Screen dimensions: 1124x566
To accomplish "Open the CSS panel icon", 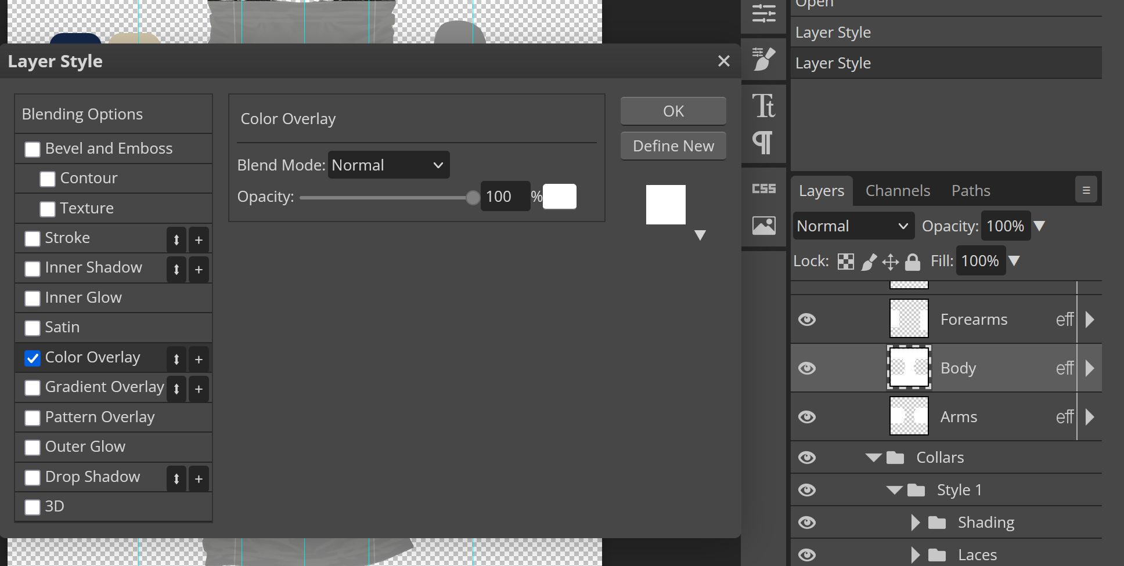I will [x=763, y=188].
